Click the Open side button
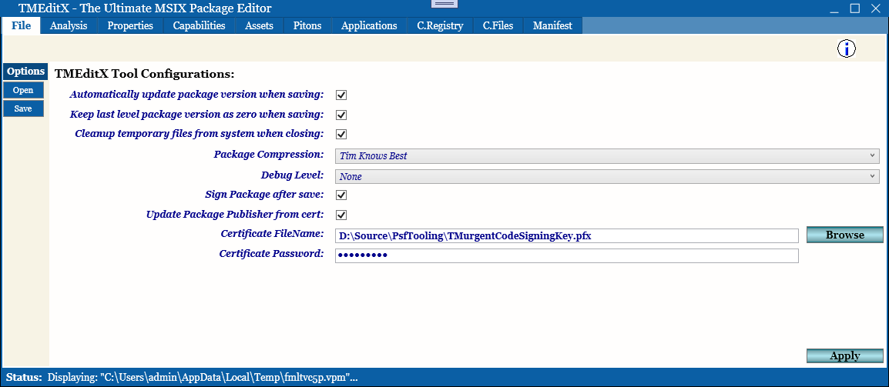The height and width of the screenshot is (387, 889). [23, 90]
